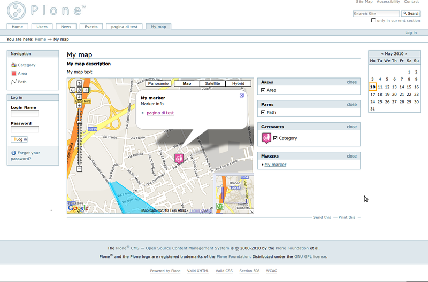Collapse the Markers panel via close
This screenshot has width=428, height=282.
point(351,156)
